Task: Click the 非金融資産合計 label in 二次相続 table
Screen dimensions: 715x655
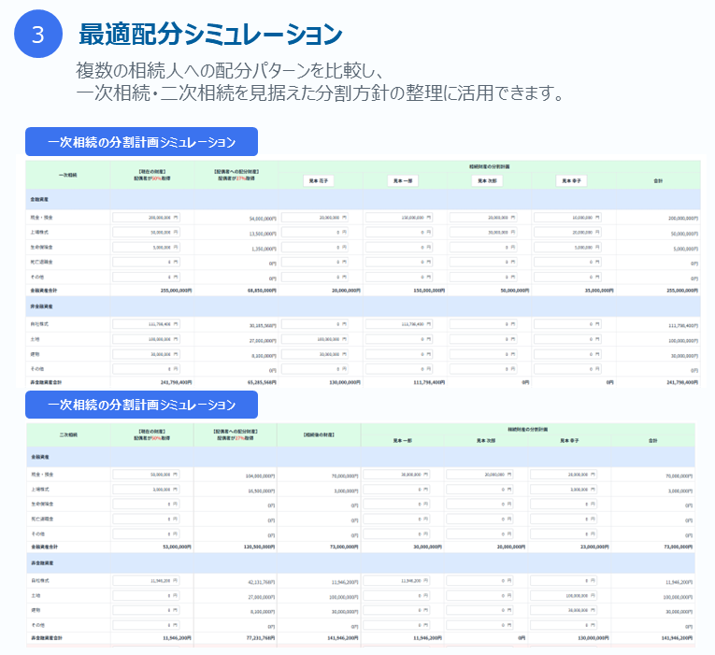Action: (46, 638)
